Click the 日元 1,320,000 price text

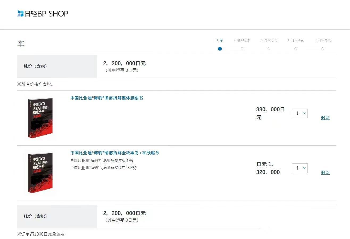point(268,168)
